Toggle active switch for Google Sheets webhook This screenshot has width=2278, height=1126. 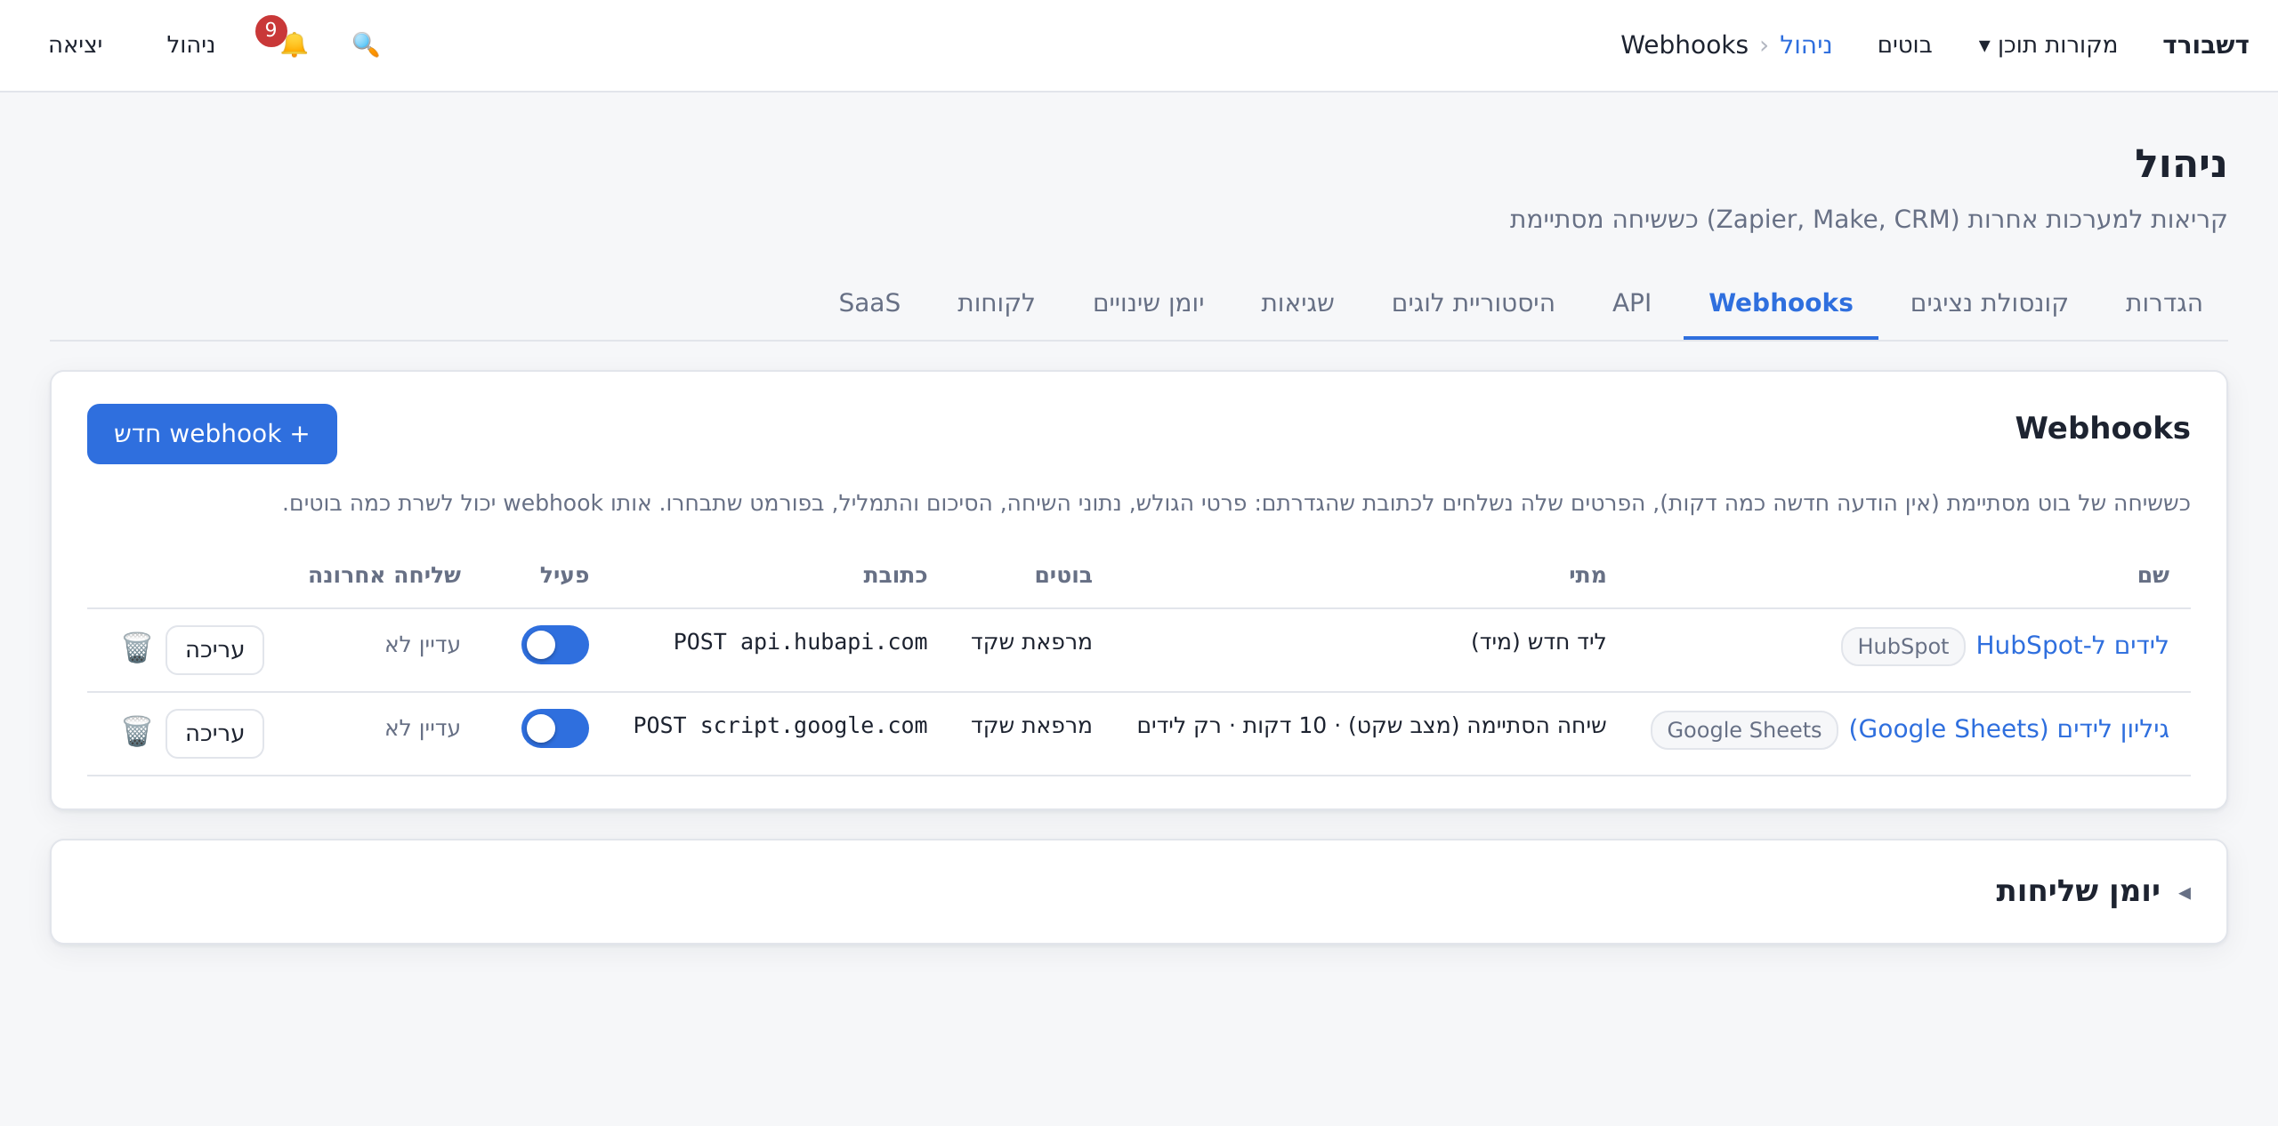pos(555,728)
